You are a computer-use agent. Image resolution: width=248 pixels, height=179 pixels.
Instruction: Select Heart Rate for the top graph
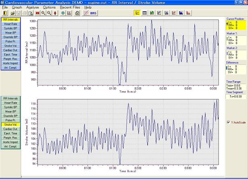pos(10,24)
